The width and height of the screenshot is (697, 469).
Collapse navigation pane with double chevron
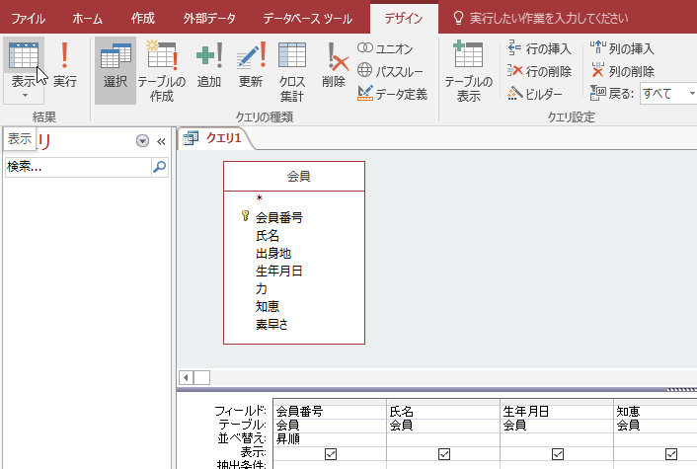[x=161, y=142]
